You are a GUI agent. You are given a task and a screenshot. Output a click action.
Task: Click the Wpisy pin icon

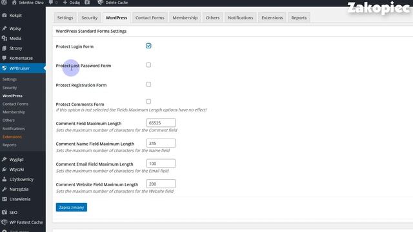pos(5,28)
